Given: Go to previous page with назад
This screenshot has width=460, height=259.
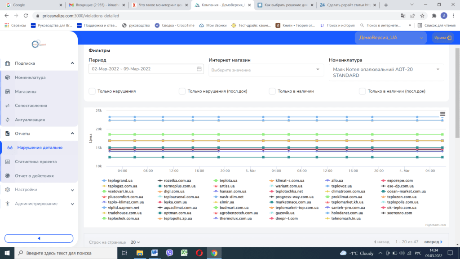Looking at the screenshot, I should click(382, 242).
